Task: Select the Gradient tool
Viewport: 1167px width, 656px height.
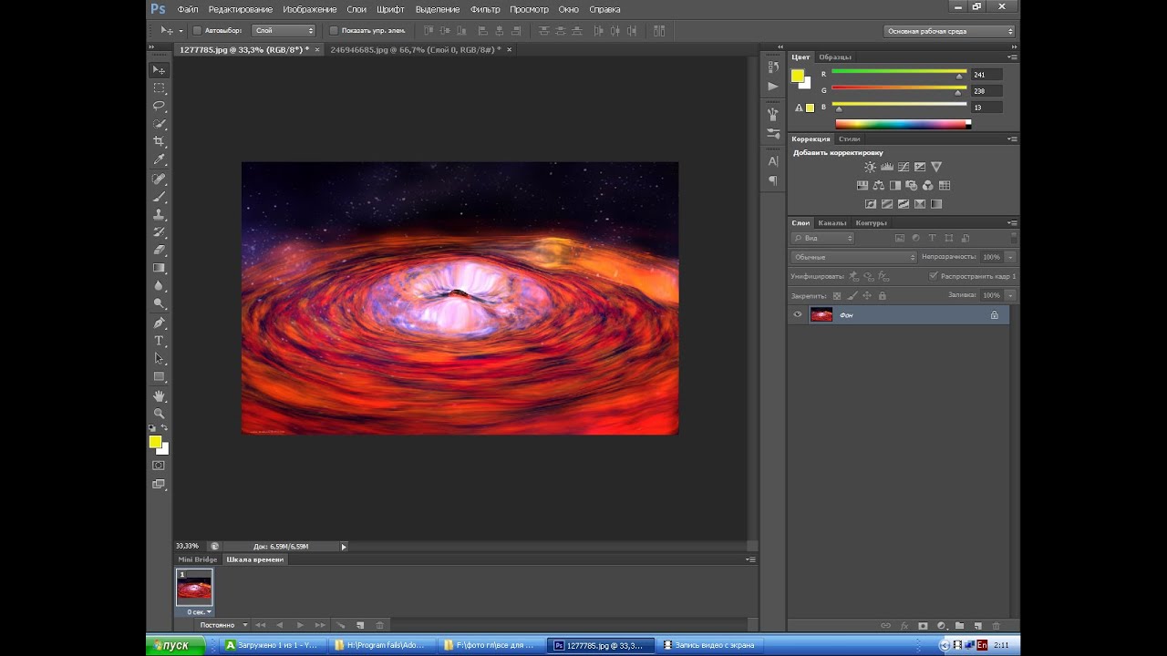Action: 160,268
